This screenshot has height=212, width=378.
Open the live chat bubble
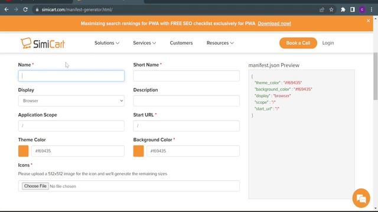tap(361, 198)
